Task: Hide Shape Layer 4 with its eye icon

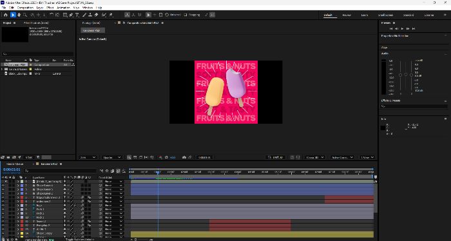Action: 3,186
